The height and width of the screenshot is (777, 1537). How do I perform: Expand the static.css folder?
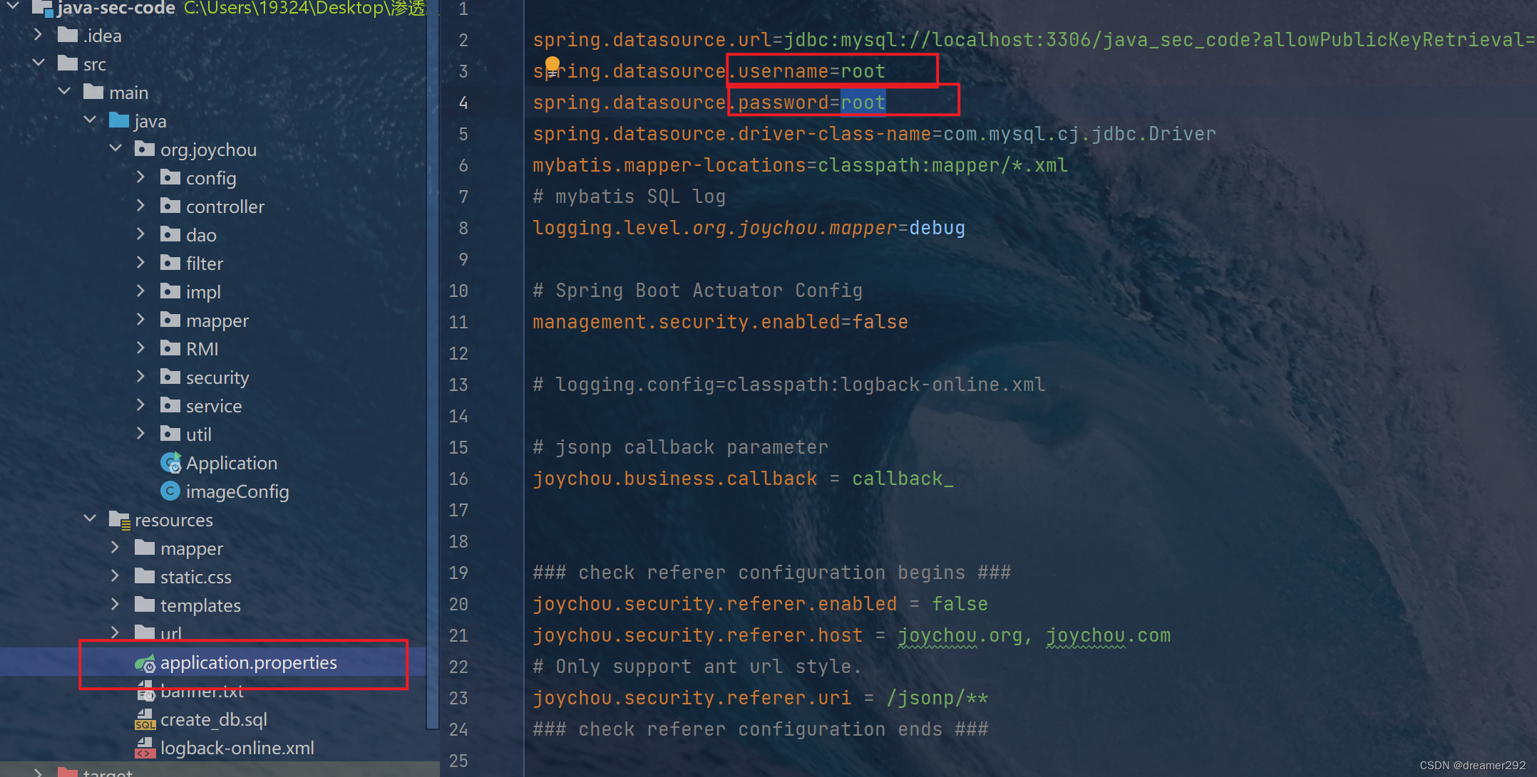coord(115,576)
